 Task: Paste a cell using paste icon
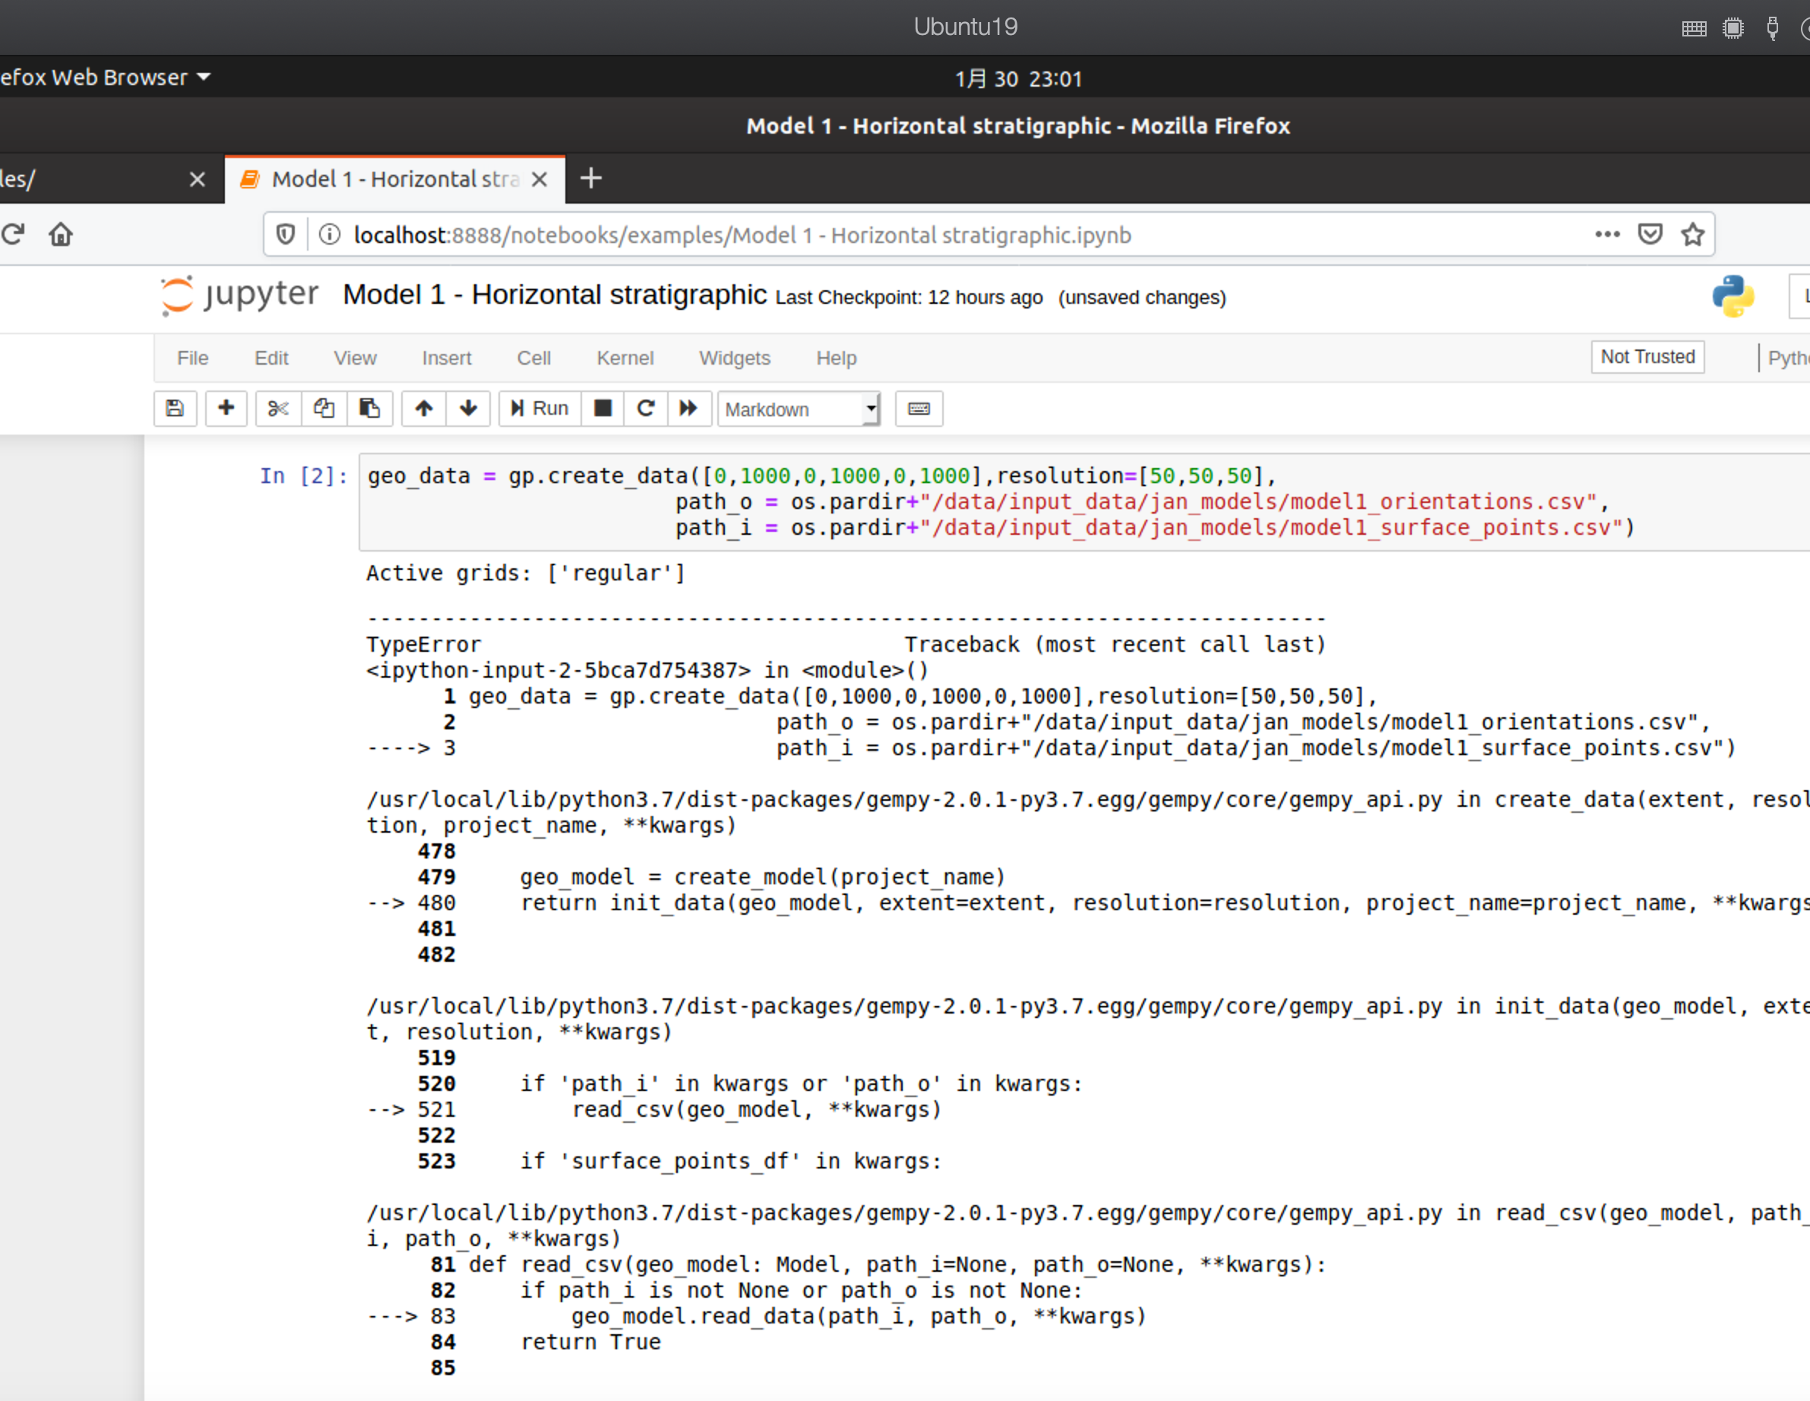[369, 409]
